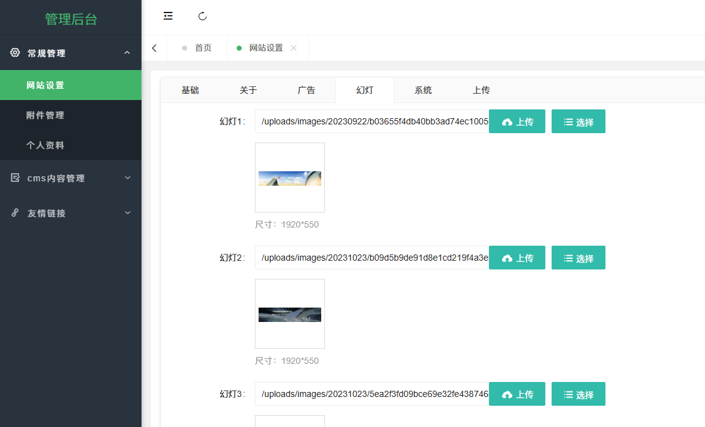Screen dimensions: 705x427
Task: Expand the 友情链接 menu chevron
Action: pyautogui.click(x=128, y=213)
